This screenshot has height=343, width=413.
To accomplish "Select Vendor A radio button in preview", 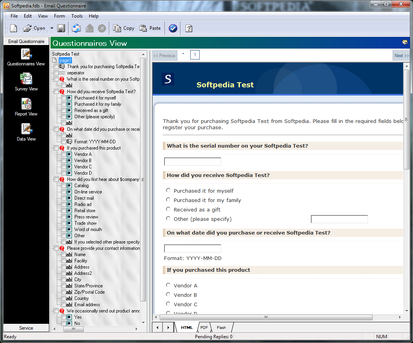I will click(168, 285).
